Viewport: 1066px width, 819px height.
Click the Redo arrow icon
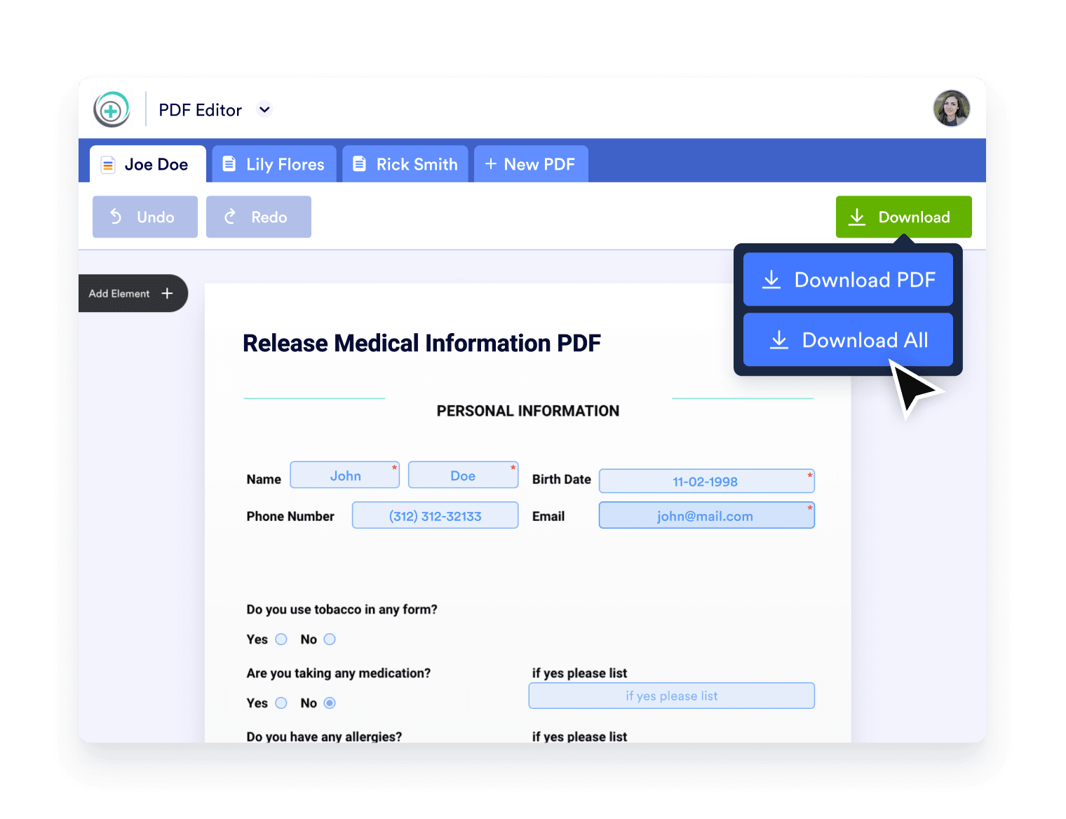point(231,217)
